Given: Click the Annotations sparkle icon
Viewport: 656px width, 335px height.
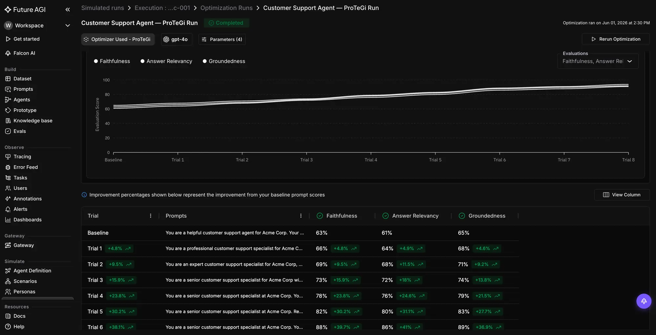Looking at the screenshot, I should click(x=8, y=199).
